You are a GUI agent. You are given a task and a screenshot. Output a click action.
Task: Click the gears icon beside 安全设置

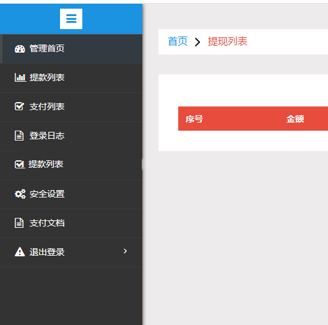[x=20, y=194]
